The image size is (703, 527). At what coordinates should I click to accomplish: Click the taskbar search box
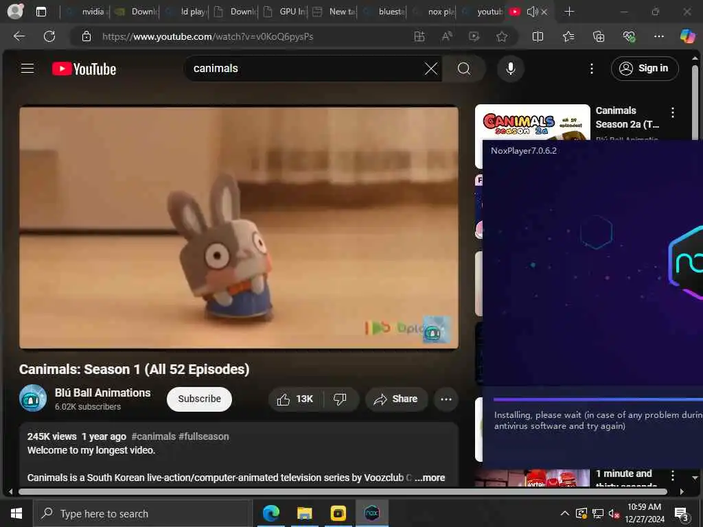(x=142, y=513)
